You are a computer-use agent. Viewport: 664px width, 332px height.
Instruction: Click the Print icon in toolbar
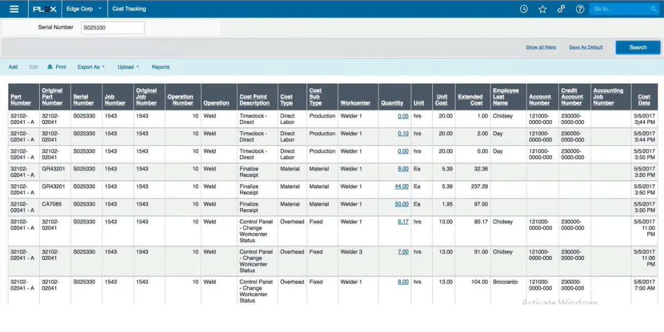click(50, 67)
